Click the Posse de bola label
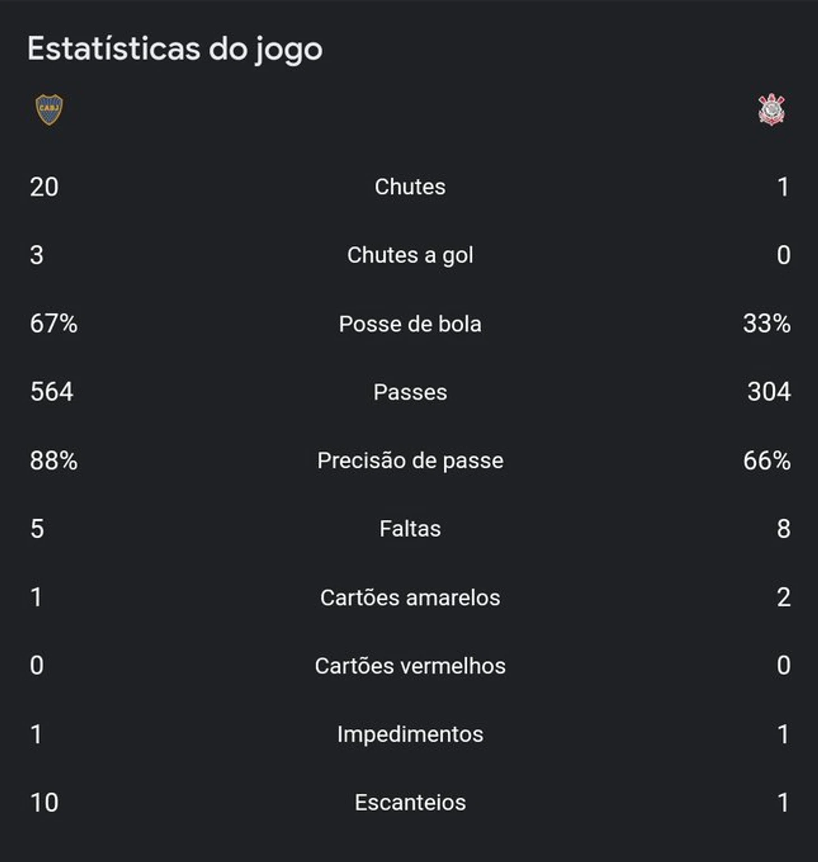This screenshot has height=862, width=818. pos(410,324)
